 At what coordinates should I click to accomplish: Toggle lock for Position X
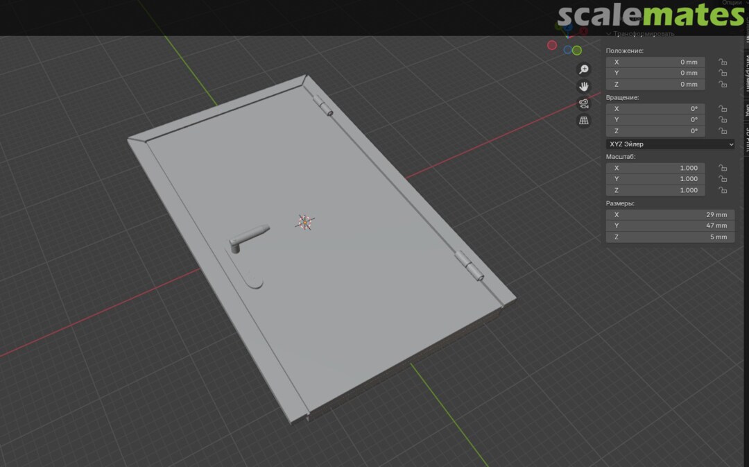(x=723, y=62)
